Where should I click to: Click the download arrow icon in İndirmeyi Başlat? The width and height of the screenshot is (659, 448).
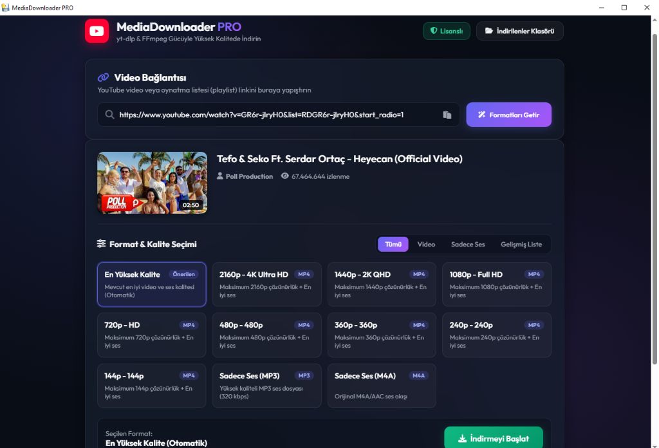462,438
